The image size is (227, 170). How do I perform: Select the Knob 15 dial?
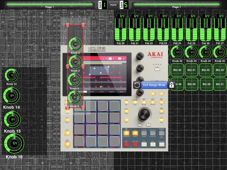(12, 119)
